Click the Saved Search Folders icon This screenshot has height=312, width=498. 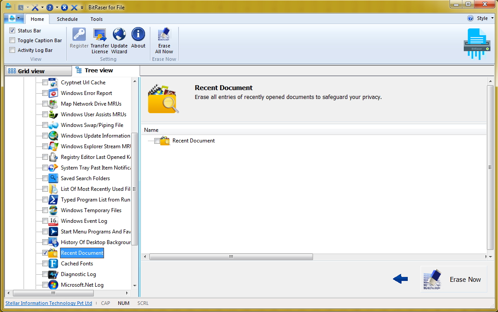click(x=53, y=178)
